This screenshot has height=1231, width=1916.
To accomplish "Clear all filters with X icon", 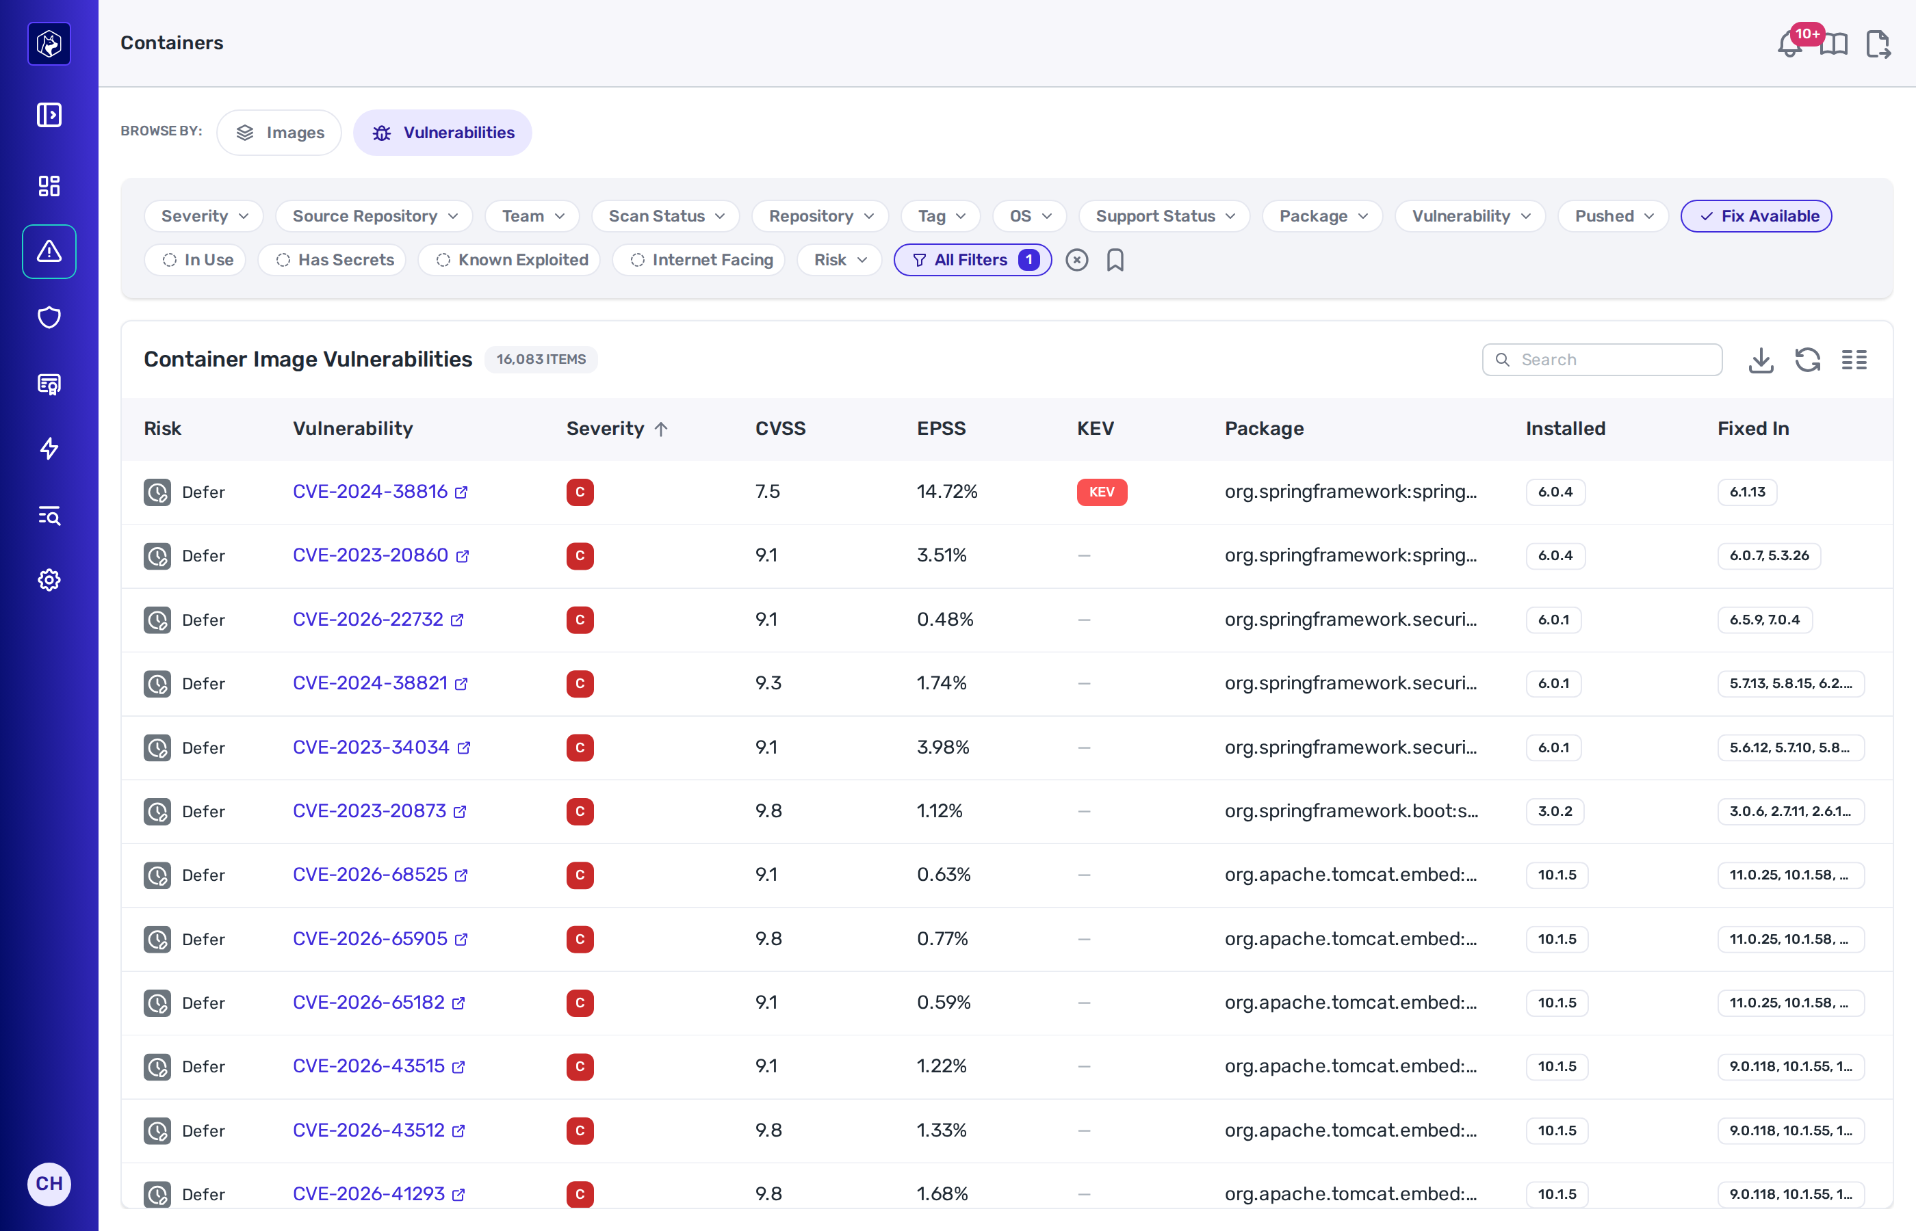I will (x=1076, y=260).
